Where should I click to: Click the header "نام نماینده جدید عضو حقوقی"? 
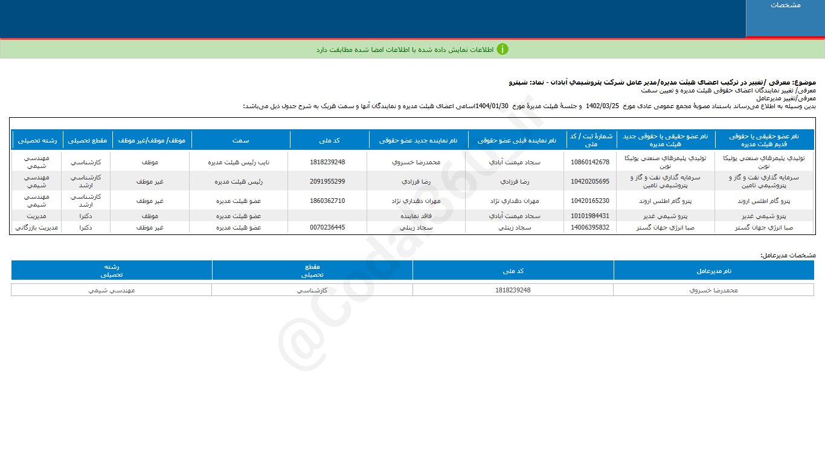418,140
